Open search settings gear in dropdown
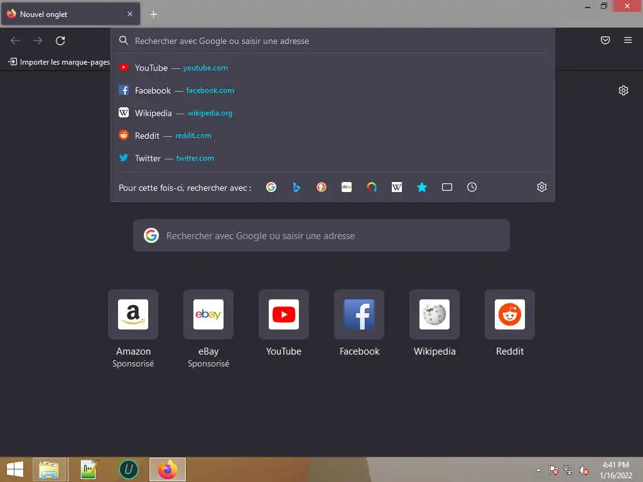This screenshot has width=643, height=482. 542,187
